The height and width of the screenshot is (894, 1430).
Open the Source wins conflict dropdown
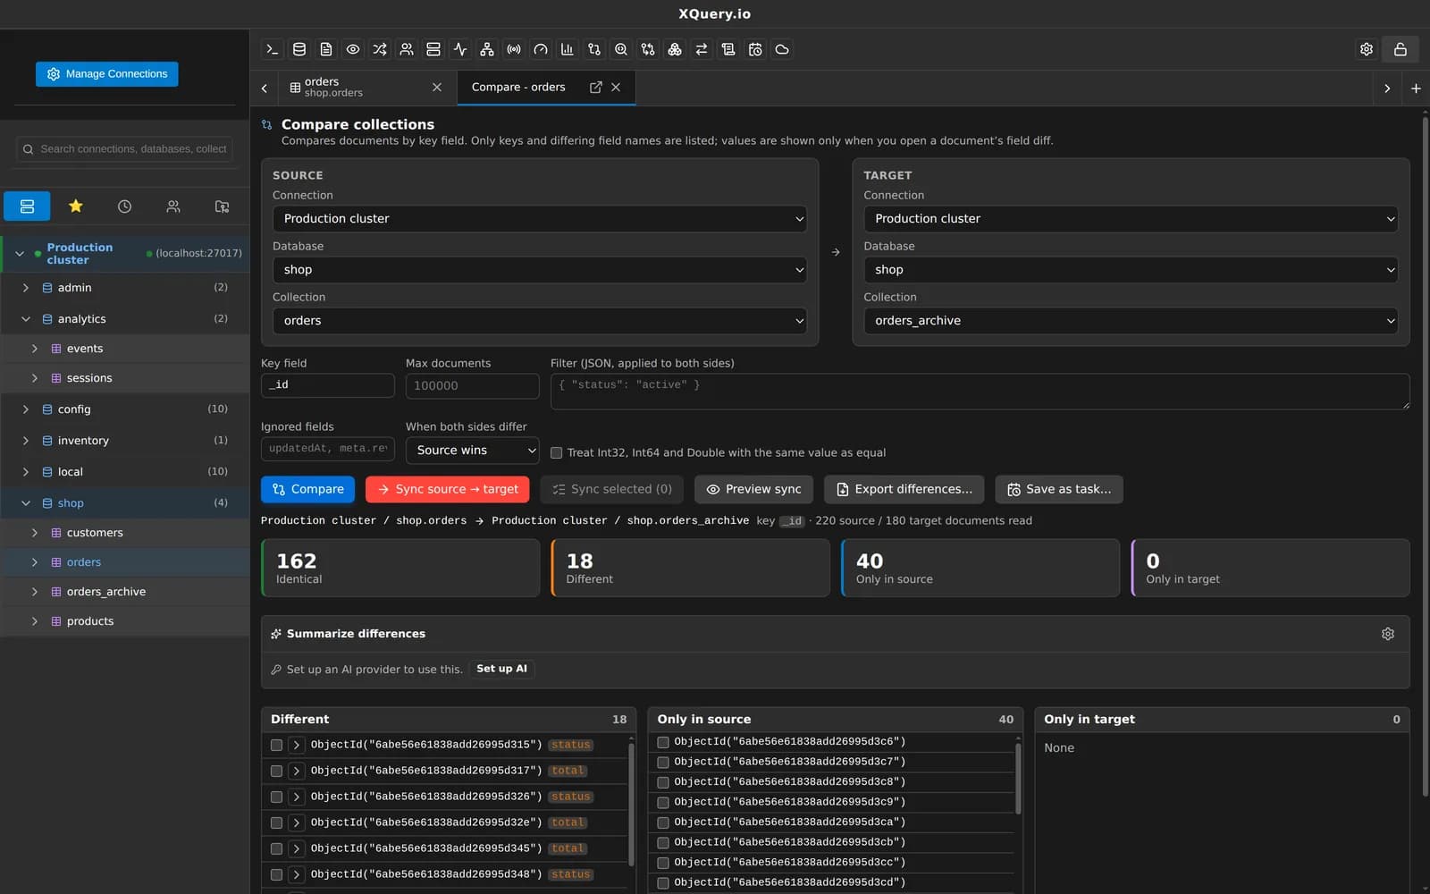point(472,451)
